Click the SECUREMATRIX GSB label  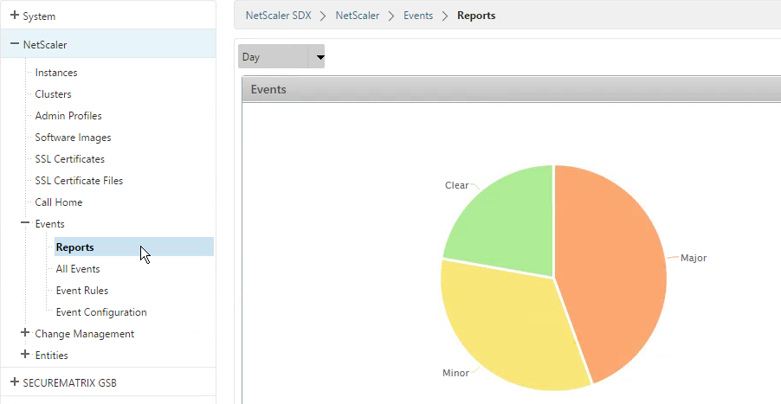pos(70,383)
